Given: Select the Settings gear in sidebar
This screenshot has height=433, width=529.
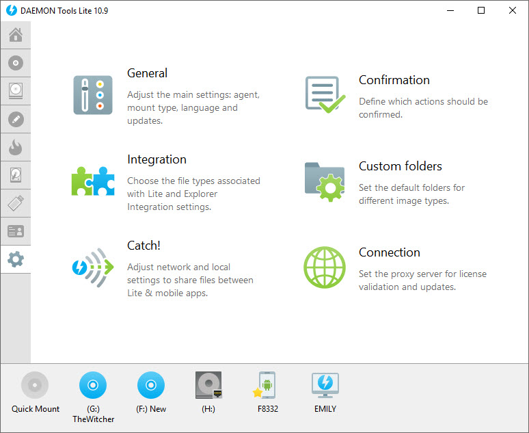Looking at the screenshot, I should [x=16, y=259].
